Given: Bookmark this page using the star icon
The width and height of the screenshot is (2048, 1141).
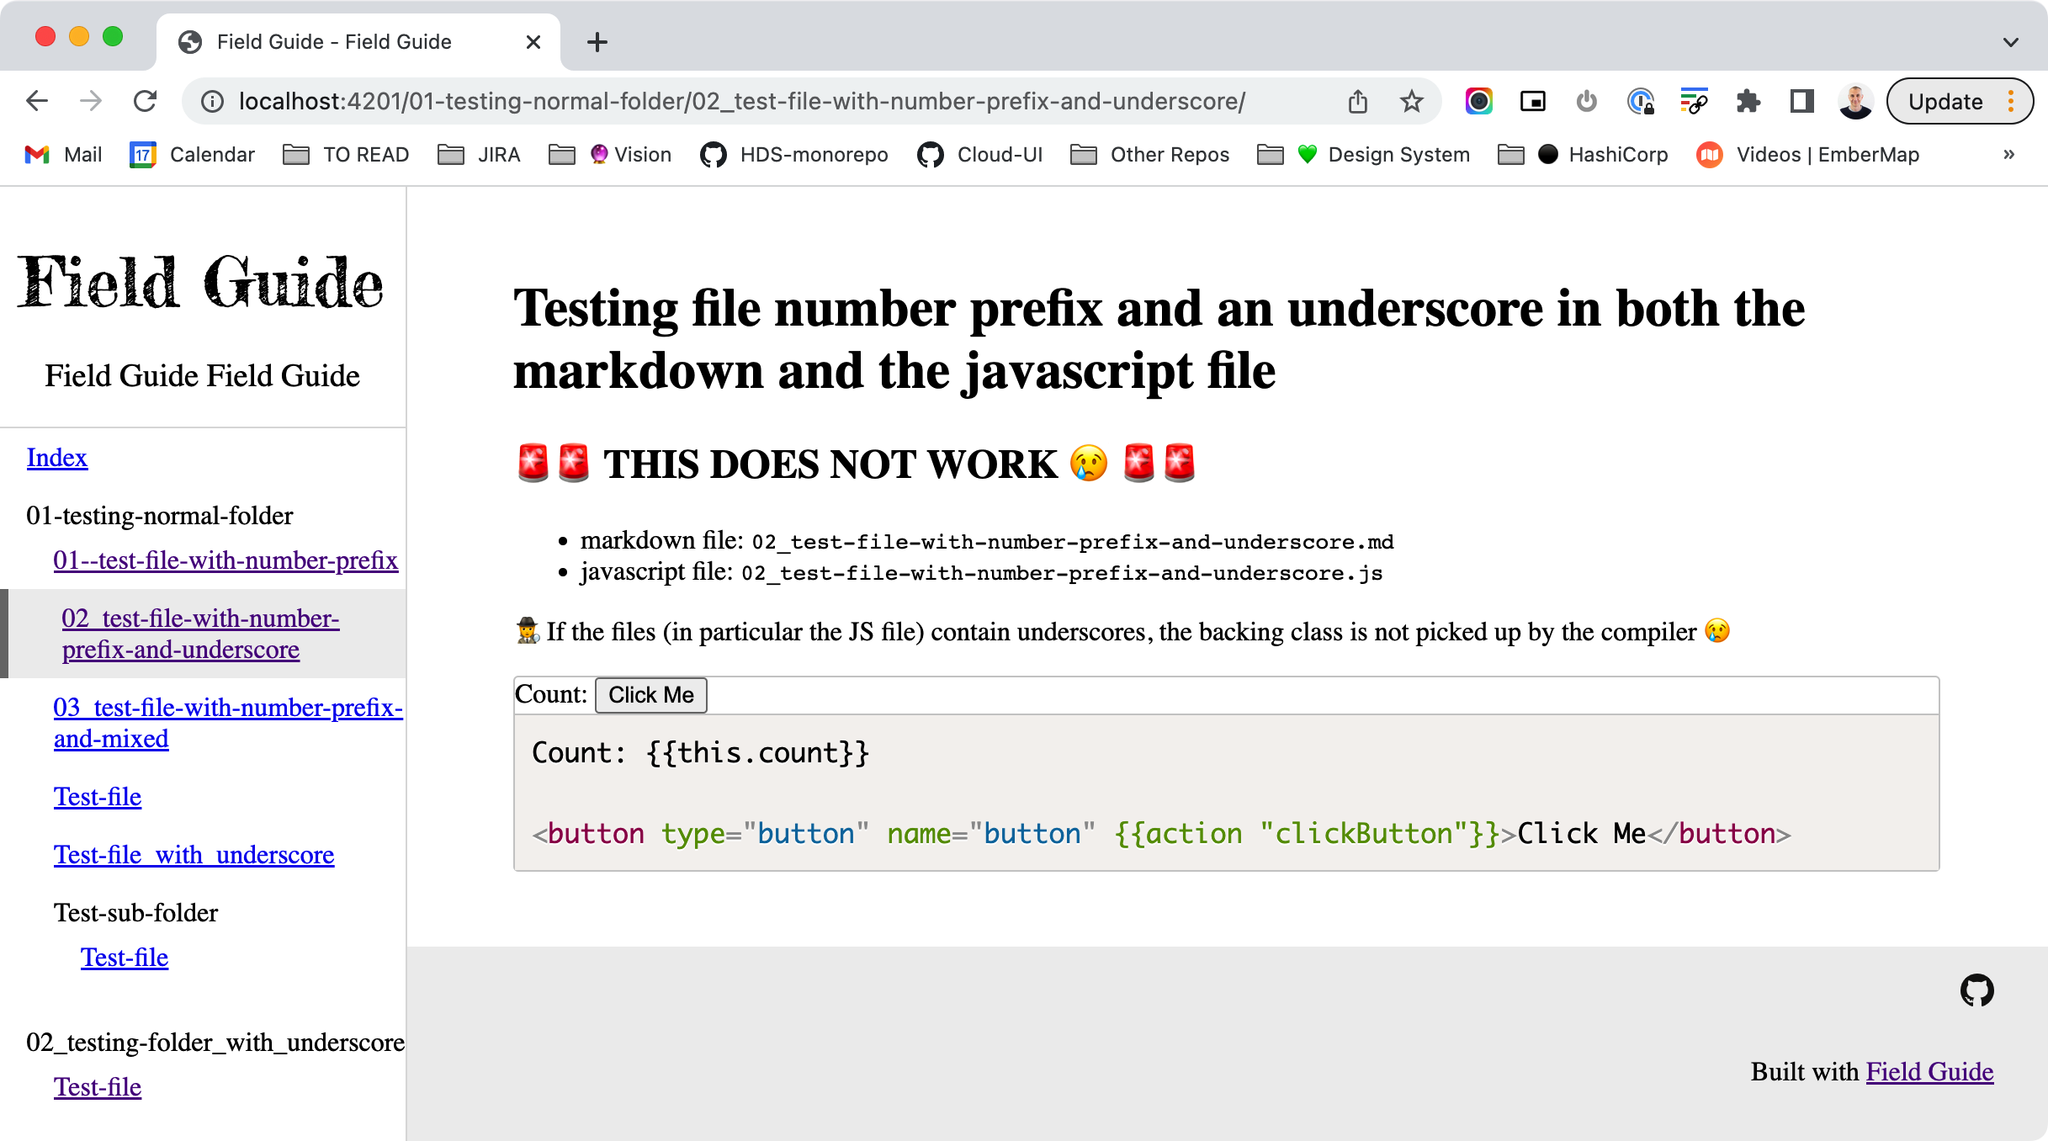Looking at the screenshot, I should (1411, 101).
